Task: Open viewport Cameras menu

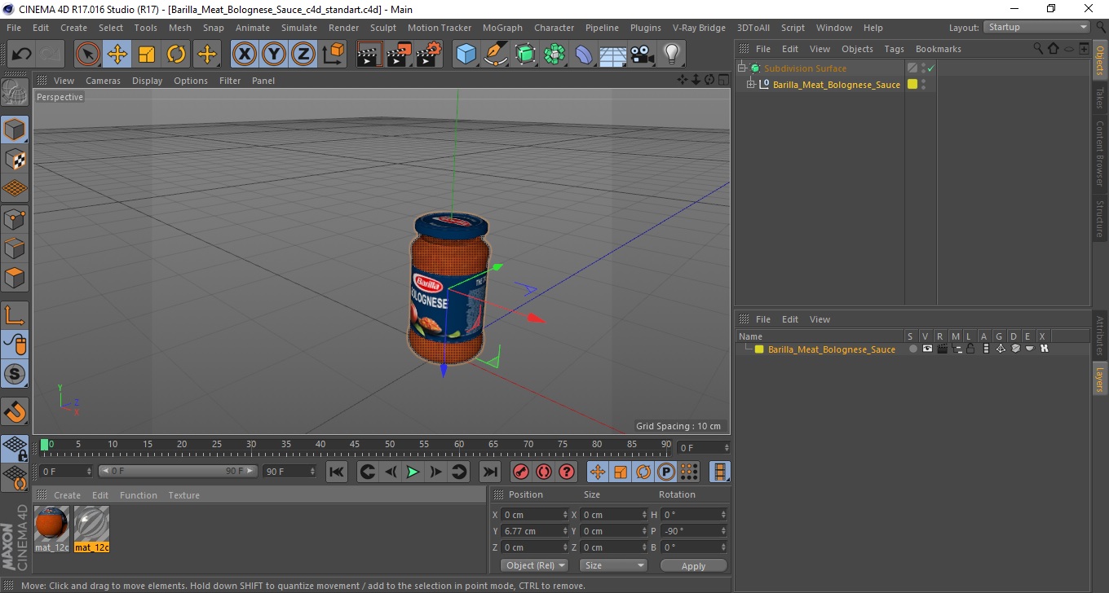Action: point(103,81)
